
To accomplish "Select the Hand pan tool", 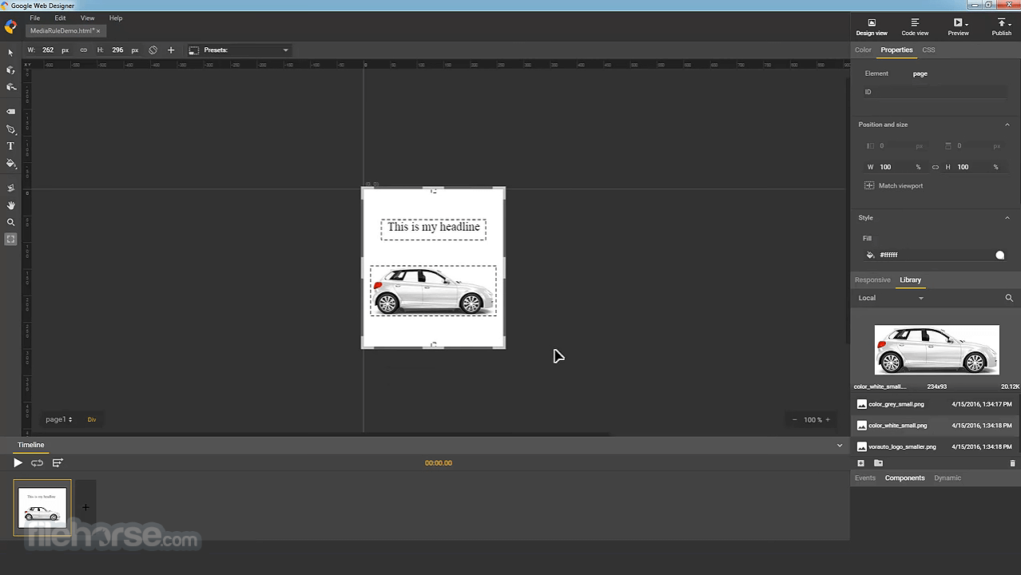I will coord(10,205).
